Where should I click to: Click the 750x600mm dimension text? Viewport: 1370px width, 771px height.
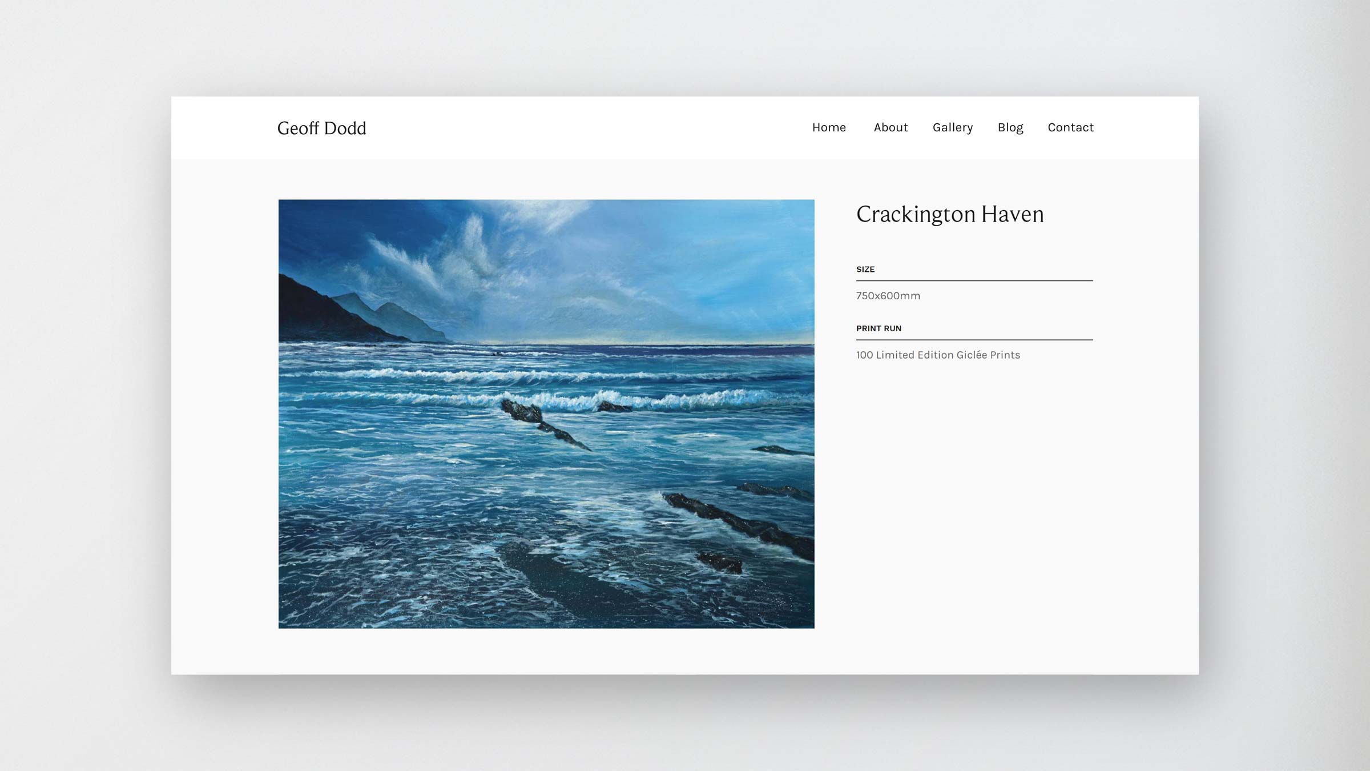coord(888,296)
